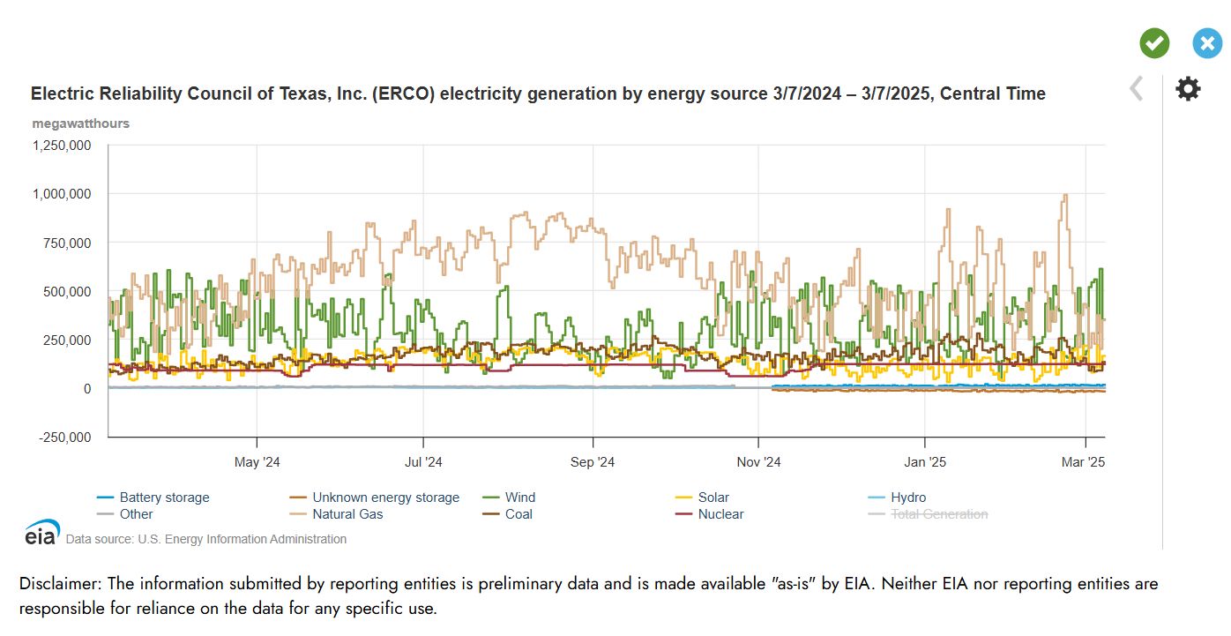Toggle Nuclear series visibility
1231x636 pixels.
(x=720, y=514)
